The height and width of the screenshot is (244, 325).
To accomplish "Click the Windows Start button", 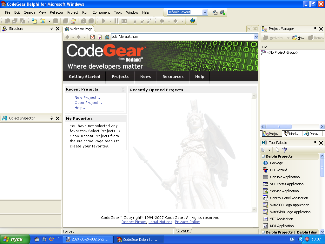I will click(x=15, y=240).
